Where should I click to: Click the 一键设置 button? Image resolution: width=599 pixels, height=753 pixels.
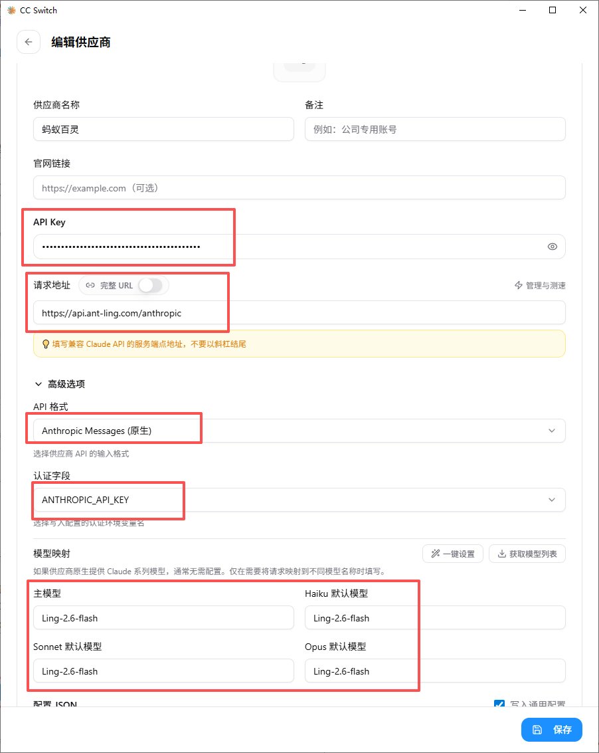(x=453, y=554)
